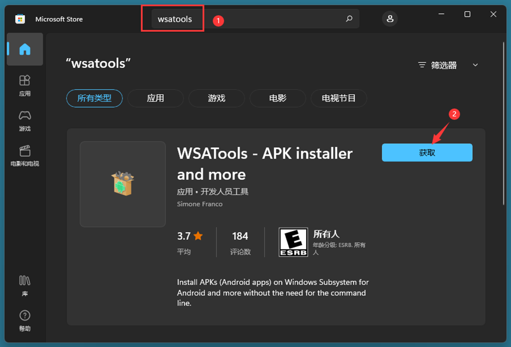Image resolution: width=511 pixels, height=347 pixels.
Task: Click the orange rating star
Action: 198,236
